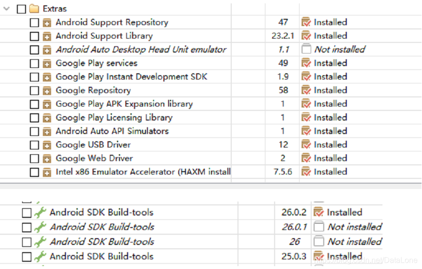Image resolution: width=422 pixels, height=269 pixels.
Task: Click package icon of Android Support Repository
Action: (47, 23)
